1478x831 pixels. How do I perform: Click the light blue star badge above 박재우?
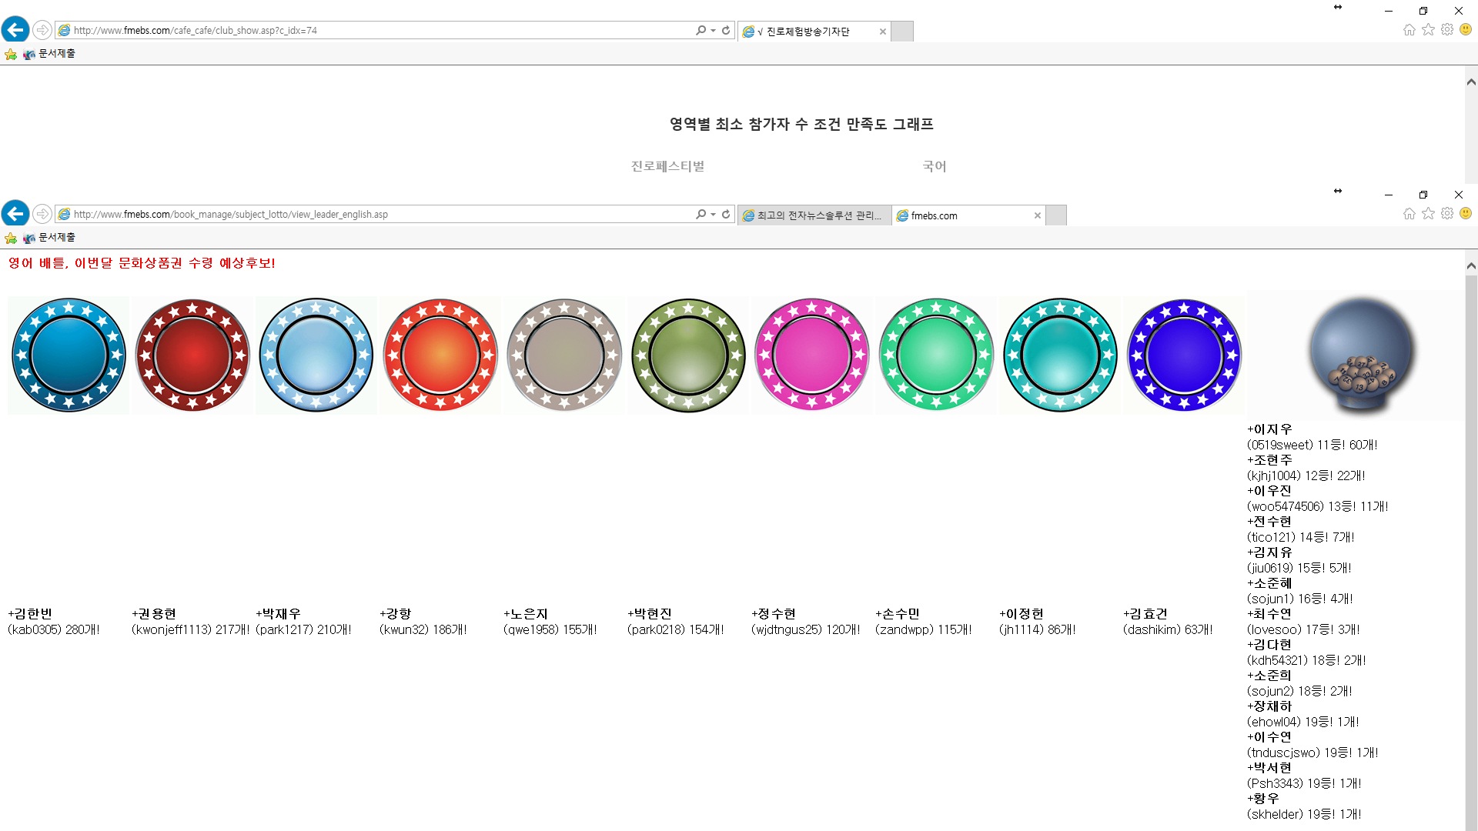(x=316, y=355)
